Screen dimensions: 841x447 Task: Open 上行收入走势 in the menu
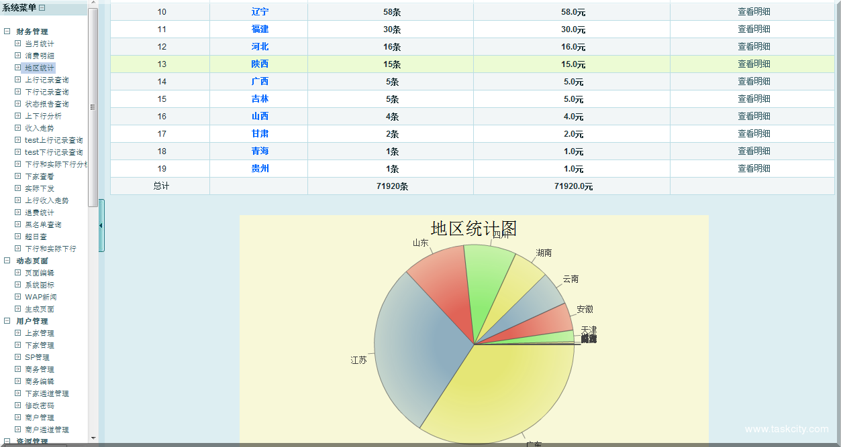(47, 200)
